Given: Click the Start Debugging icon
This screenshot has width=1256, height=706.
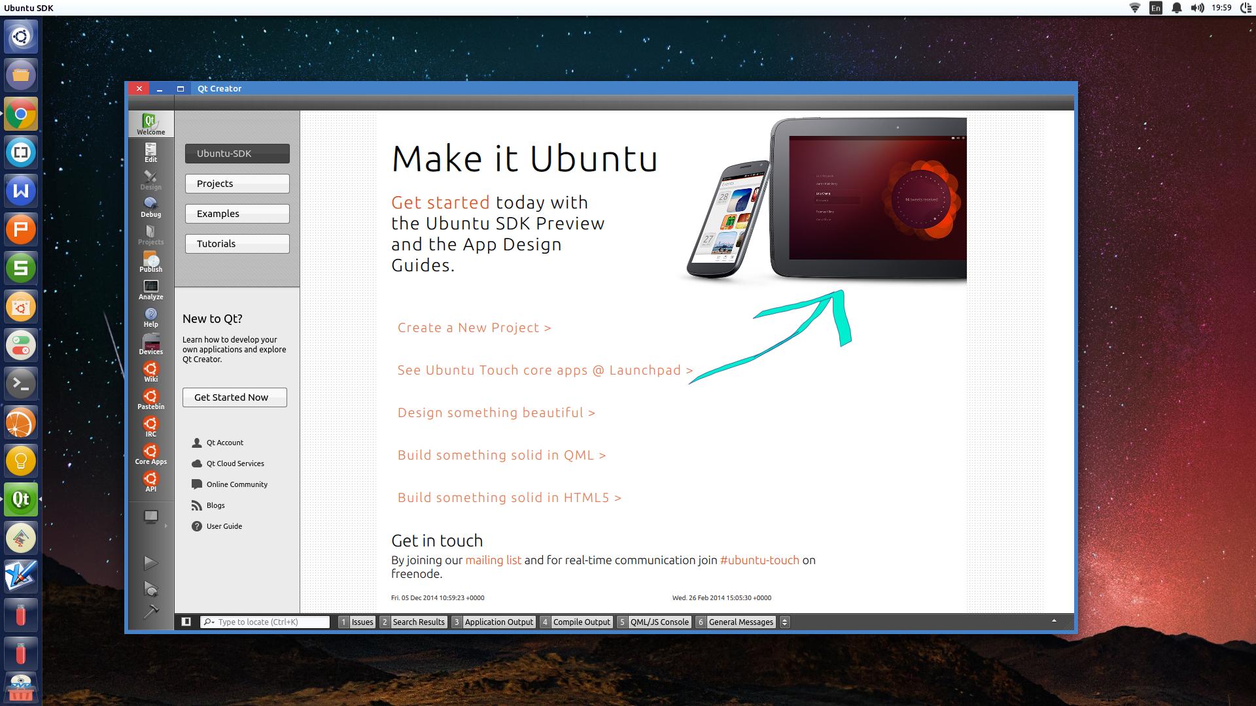Looking at the screenshot, I should tap(150, 589).
